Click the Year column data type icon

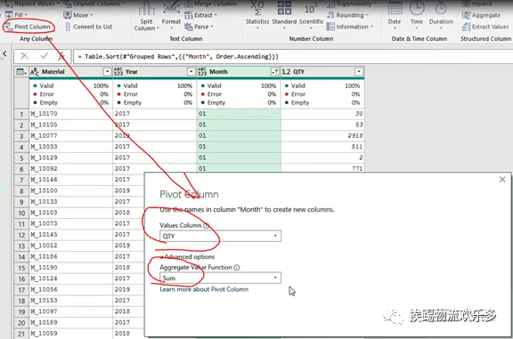click(118, 71)
